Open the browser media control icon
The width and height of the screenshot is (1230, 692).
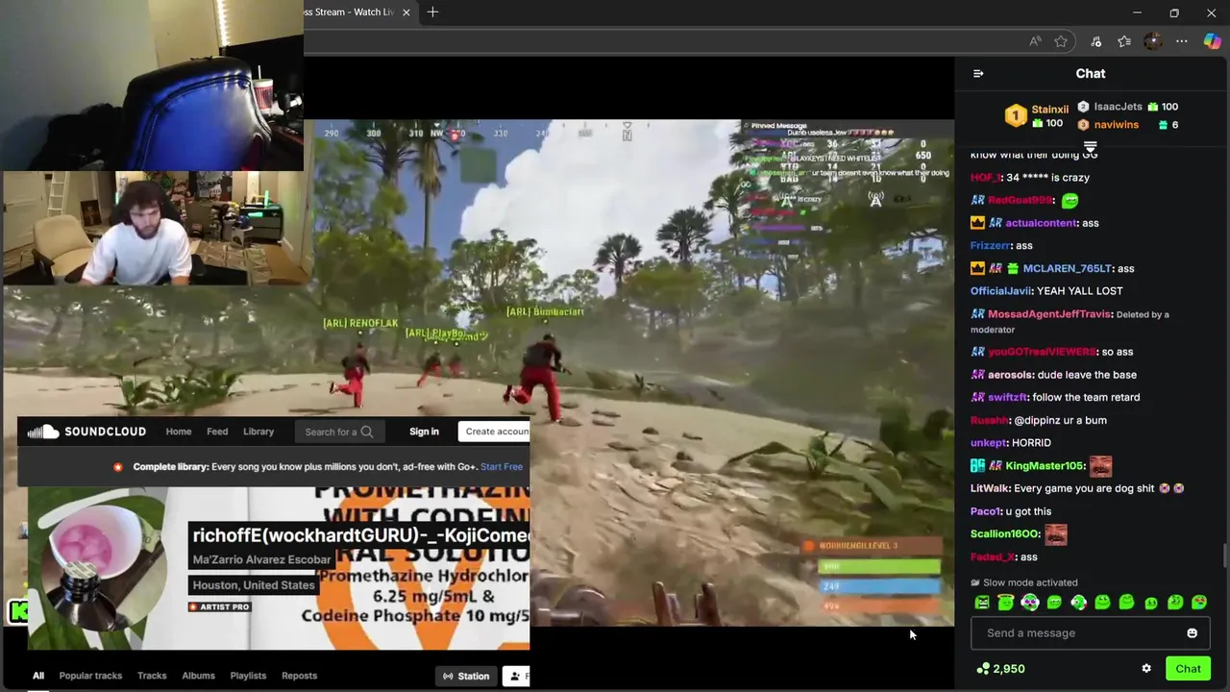1095,41
